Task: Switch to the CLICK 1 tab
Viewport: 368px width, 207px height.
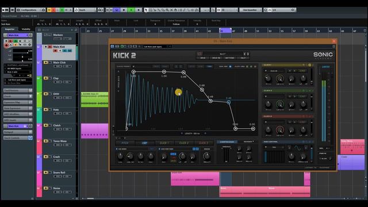Action: 164,143
